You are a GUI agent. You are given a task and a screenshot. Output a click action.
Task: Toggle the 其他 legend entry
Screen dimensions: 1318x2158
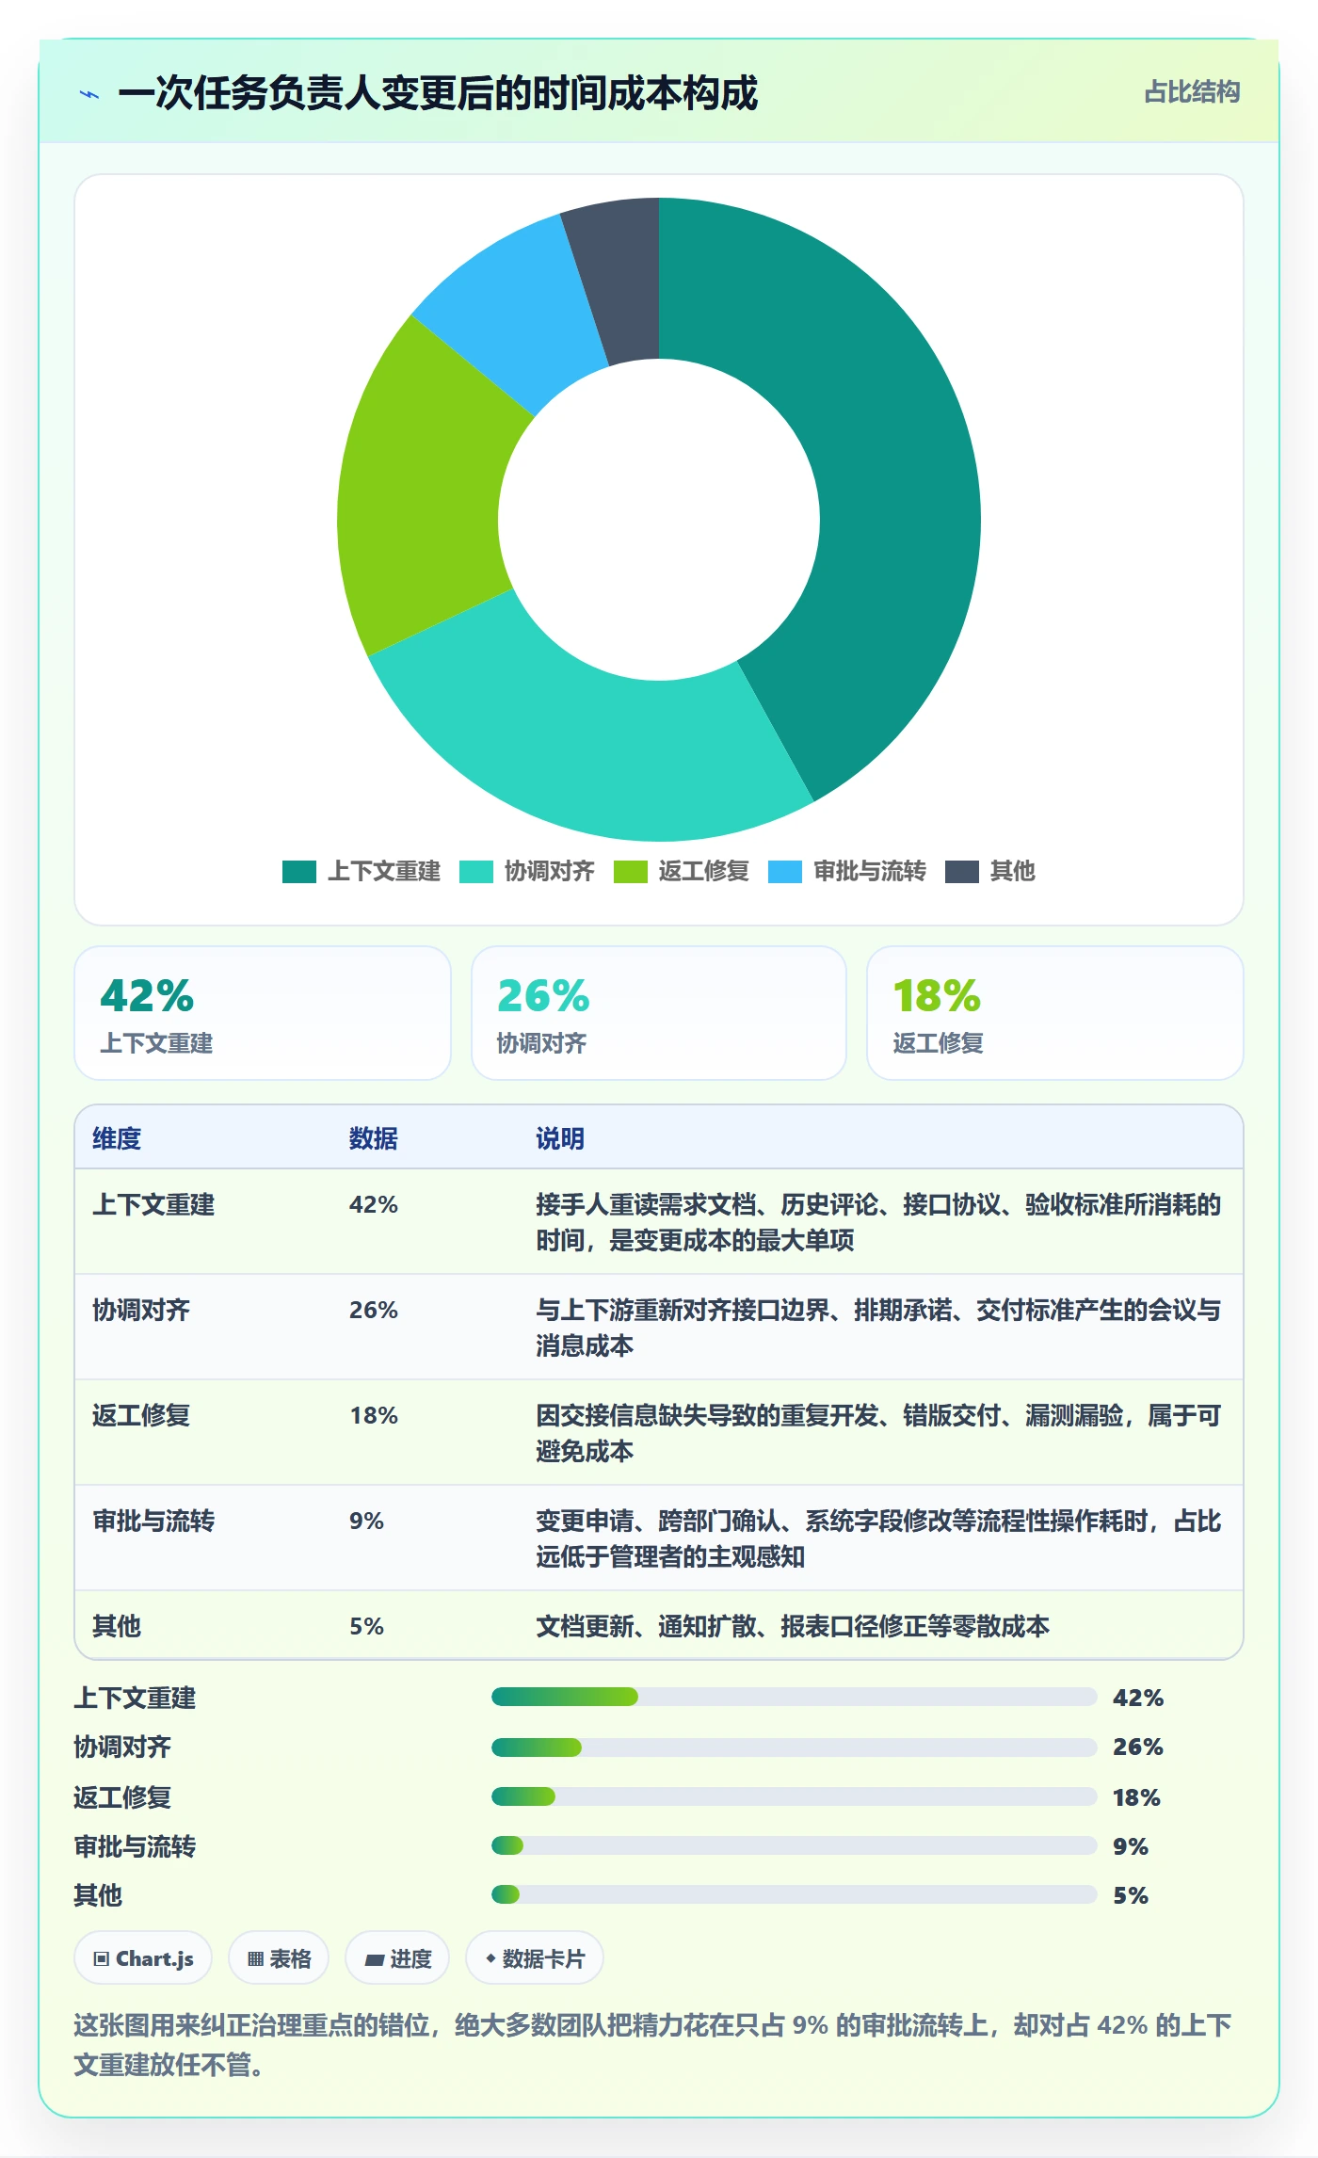[x=989, y=872]
